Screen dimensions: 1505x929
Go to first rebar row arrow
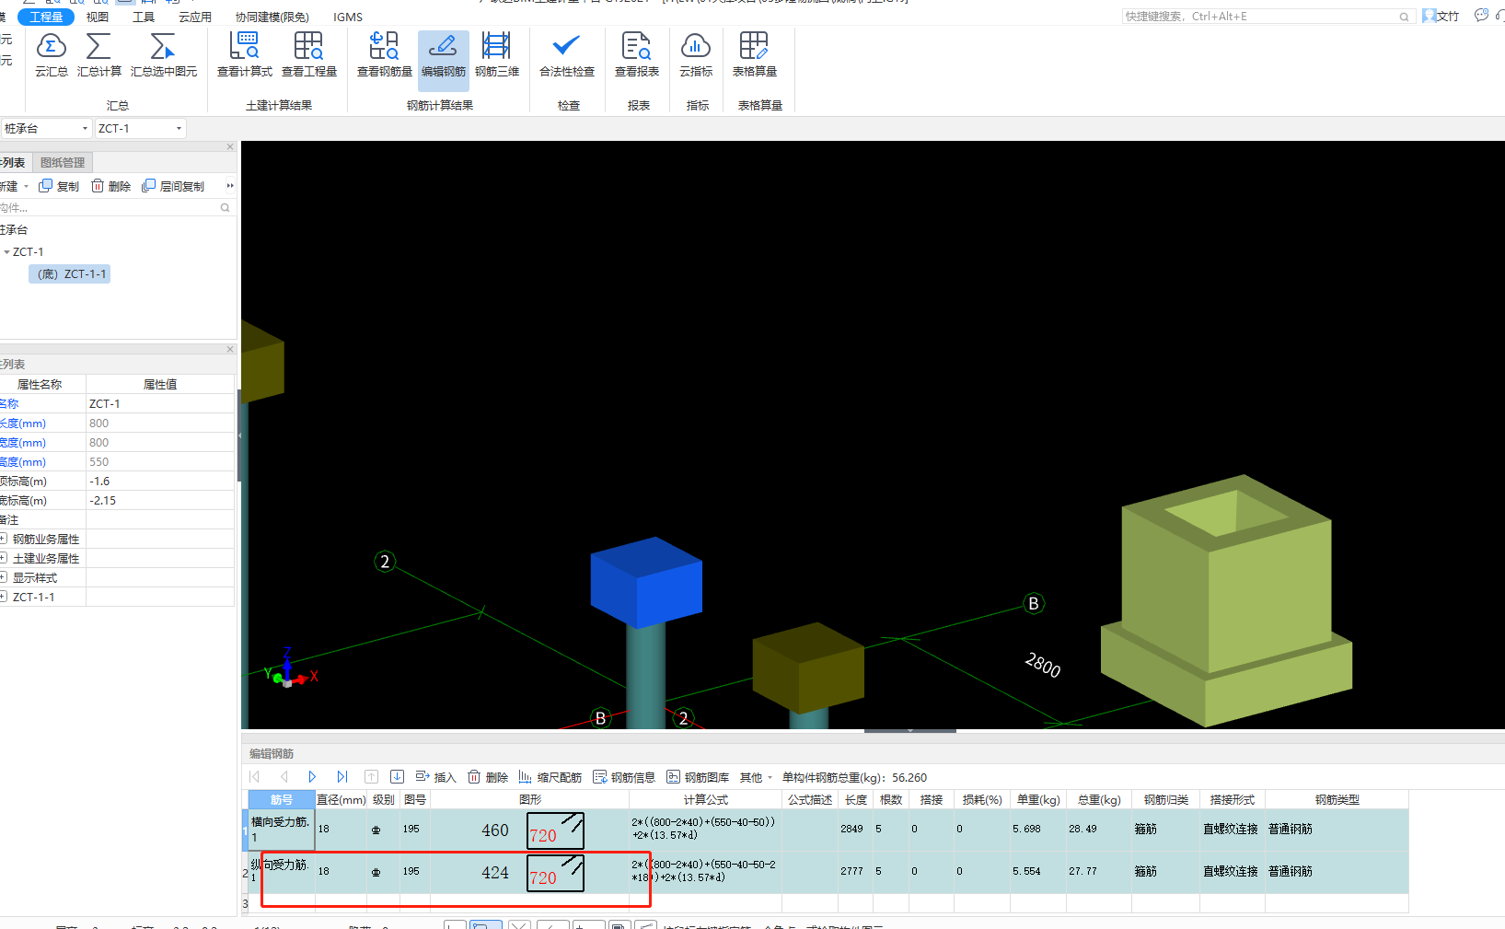pyautogui.click(x=255, y=777)
